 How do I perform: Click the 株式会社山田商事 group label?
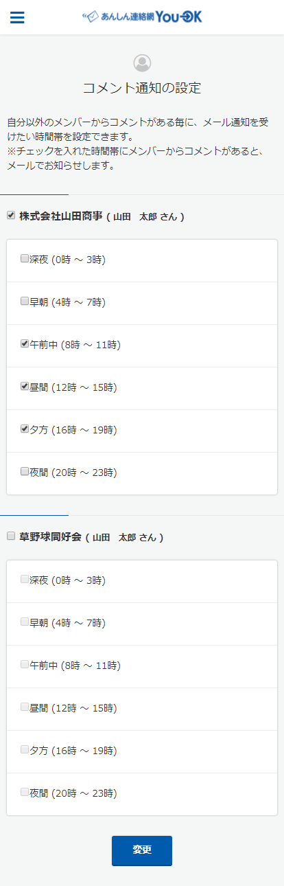tap(61, 216)
